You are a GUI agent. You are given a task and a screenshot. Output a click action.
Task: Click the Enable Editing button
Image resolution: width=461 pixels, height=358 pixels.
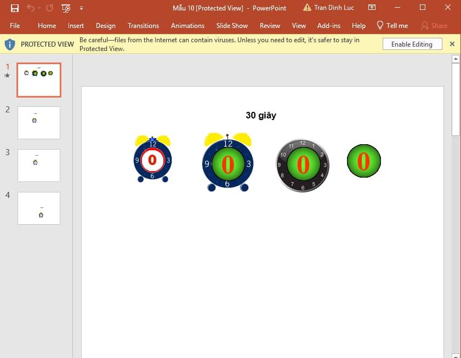click(412, 44)
